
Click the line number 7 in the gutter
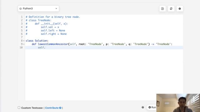[x=22, y=37]
